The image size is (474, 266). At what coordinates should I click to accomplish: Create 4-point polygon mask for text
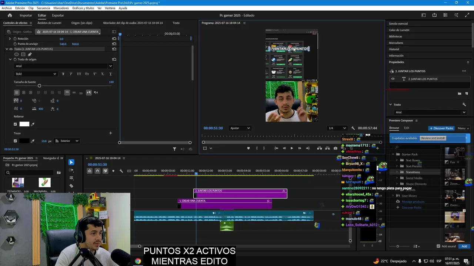(23, 54)
